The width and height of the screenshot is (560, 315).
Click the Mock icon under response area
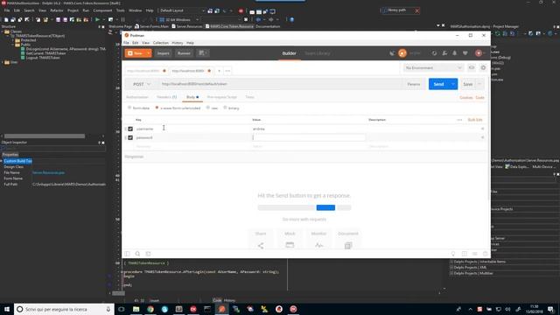point(290,245)
